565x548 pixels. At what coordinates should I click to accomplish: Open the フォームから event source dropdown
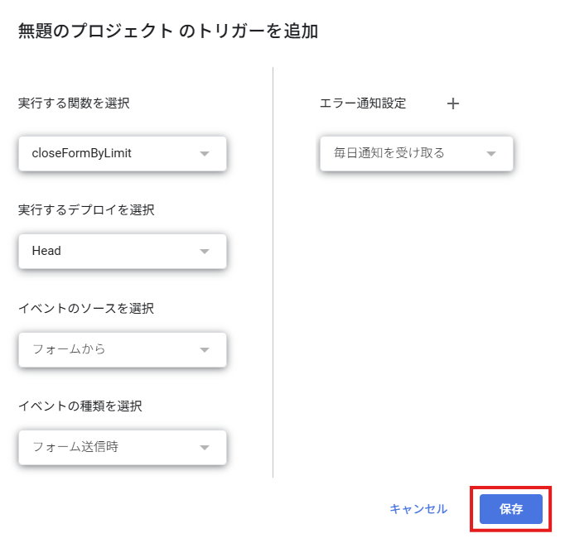click(123, 349)
